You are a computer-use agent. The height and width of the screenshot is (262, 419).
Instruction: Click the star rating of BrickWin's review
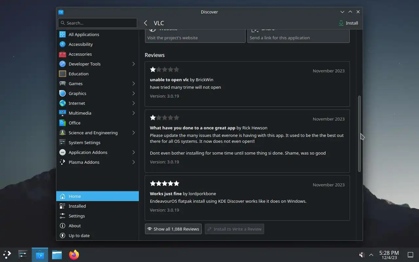165,69
